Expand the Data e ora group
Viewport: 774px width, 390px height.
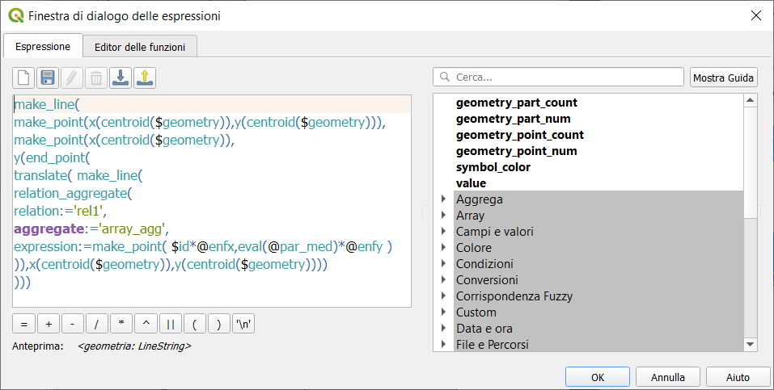[x=443, y=329]
